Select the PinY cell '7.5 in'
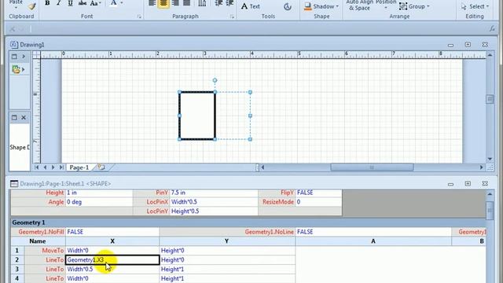Viewport: 503px width, 283px height. tap(214, 193)
